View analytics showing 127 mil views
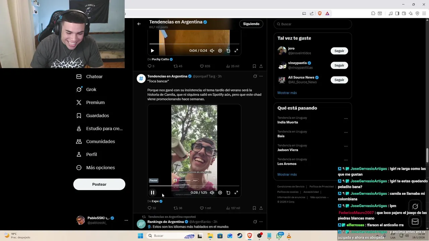 point(233,208)
